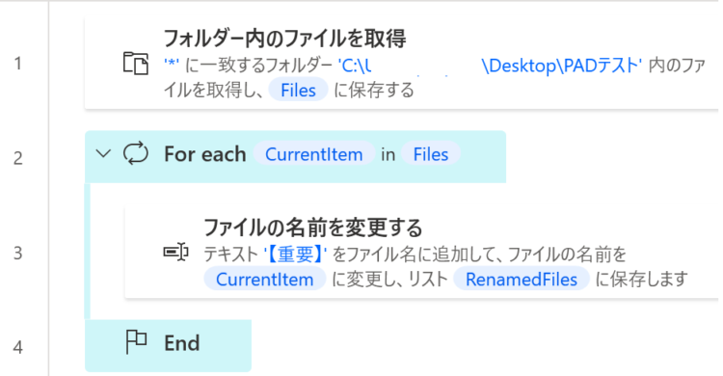Viewport: 723px width, 376px height.
Task: Click the folder files icon in step 1
Action: (136, 64)
